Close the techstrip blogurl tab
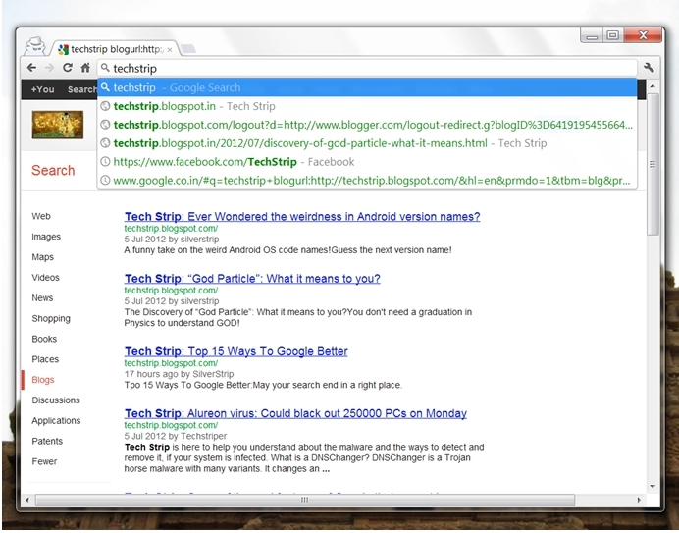Screen dimensions: 679x533 point(170,50)
